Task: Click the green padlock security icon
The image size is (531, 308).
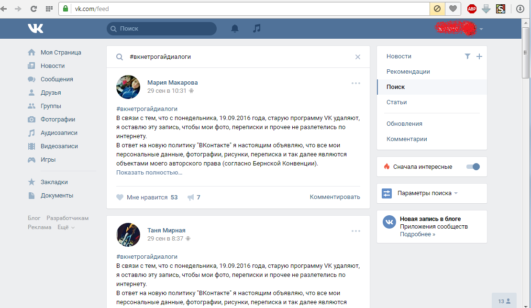Action: (66, 9)
